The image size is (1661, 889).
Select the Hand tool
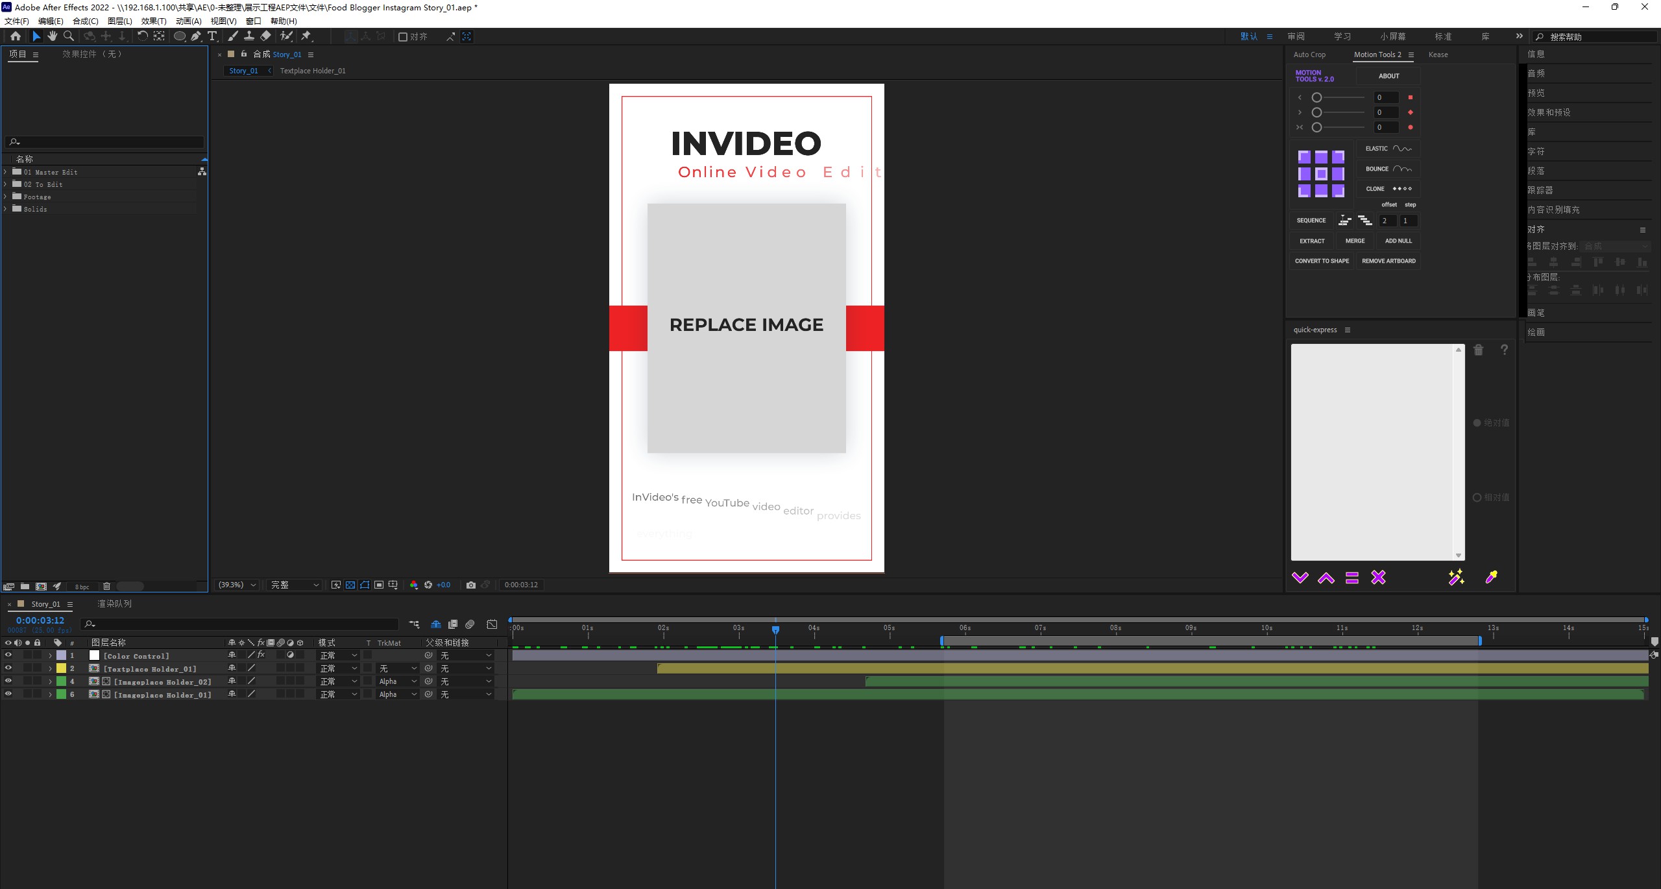pos(53,36)
